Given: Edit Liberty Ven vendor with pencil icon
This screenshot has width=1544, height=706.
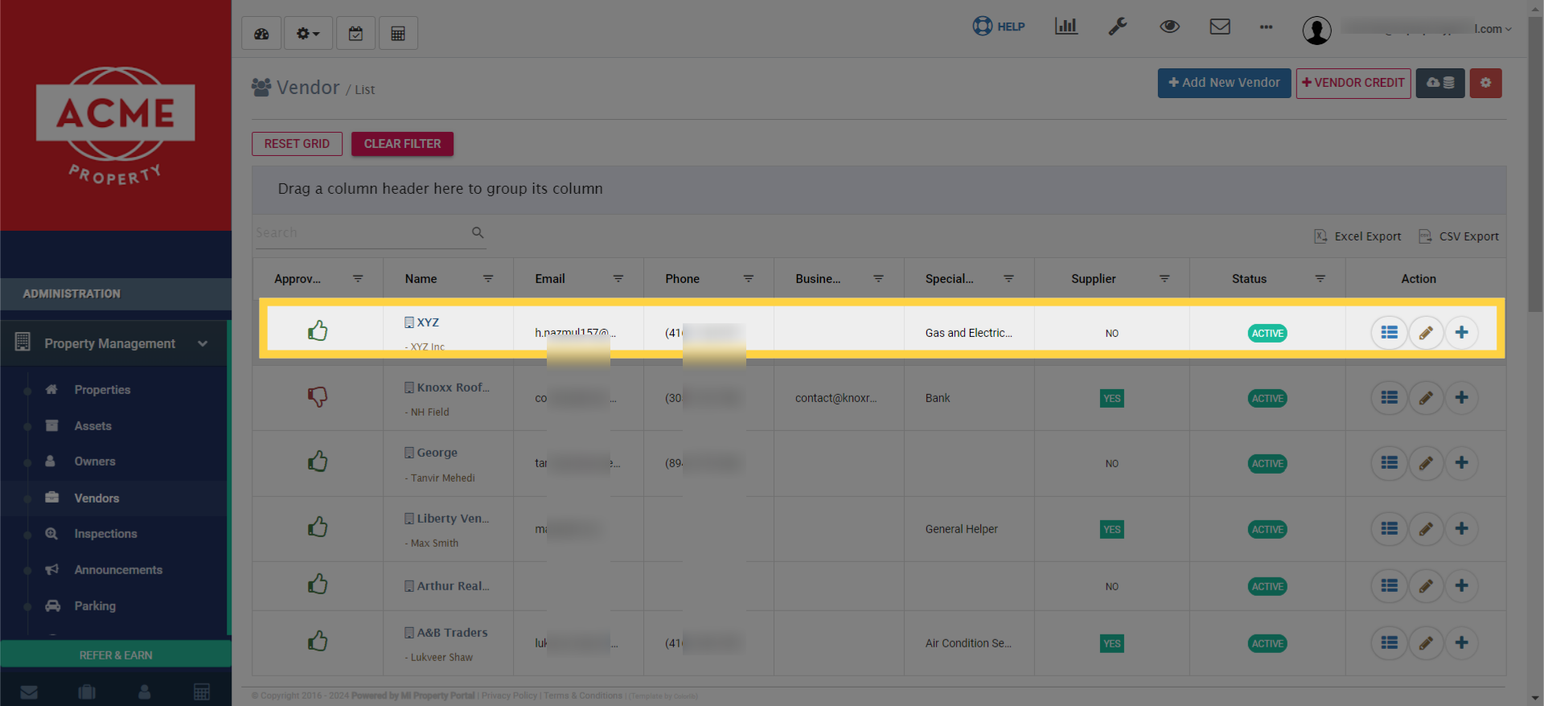Looking at the screenshot, I should pos(1426,528).
